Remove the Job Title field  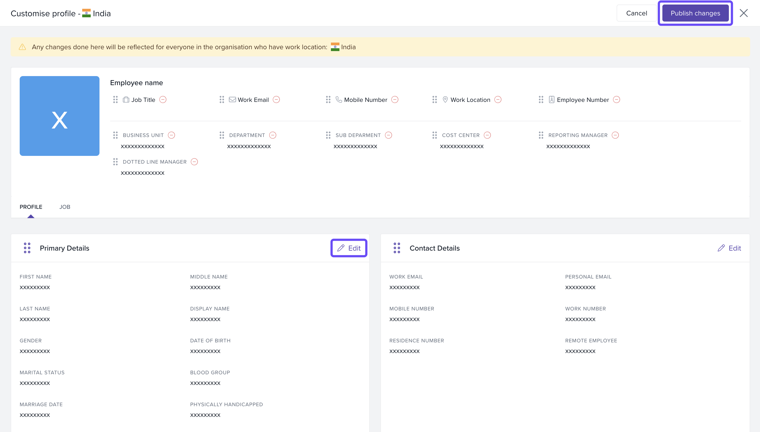(x=163, y=100)
